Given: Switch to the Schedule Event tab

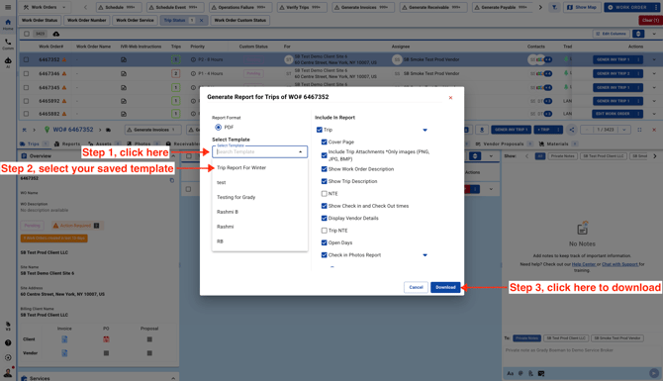Looking at the screenshot, I should click(x=175, y=7).
